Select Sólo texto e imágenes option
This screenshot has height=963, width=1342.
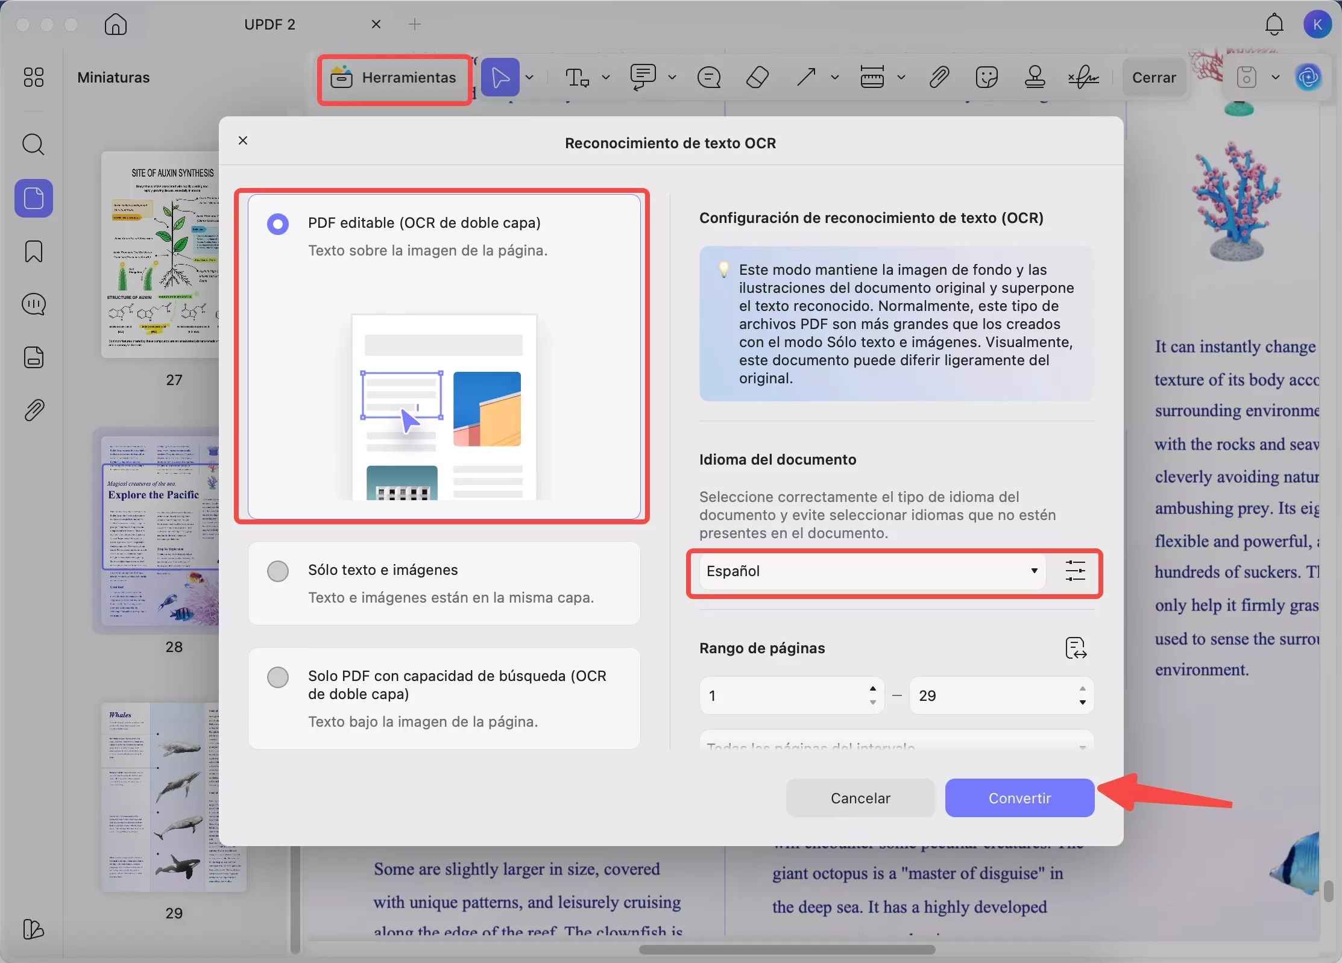point(444,583)
